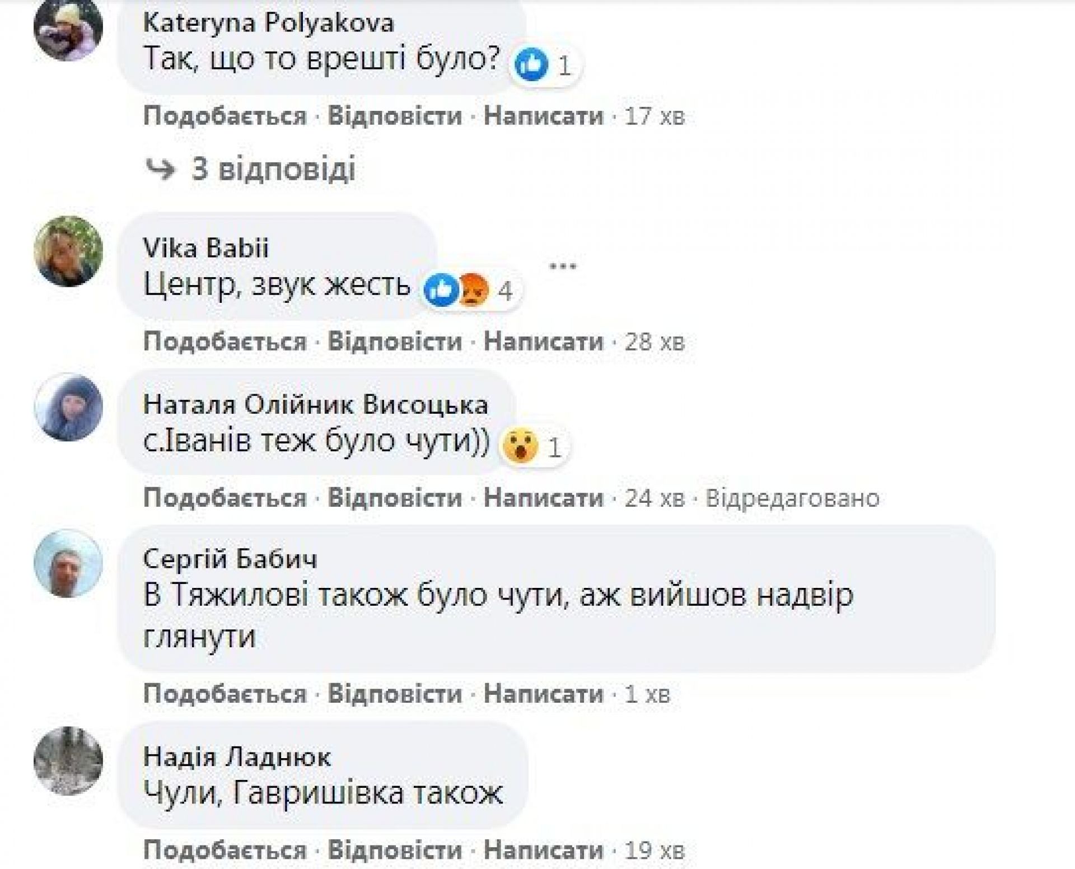Viewport: 1075px width, 869px height.
Task: Open Сергій Бабич's profile avatar
Action: (68, 562)
